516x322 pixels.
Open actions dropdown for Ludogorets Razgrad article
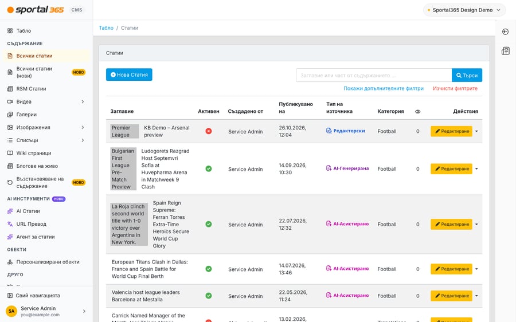pos(476,168)
